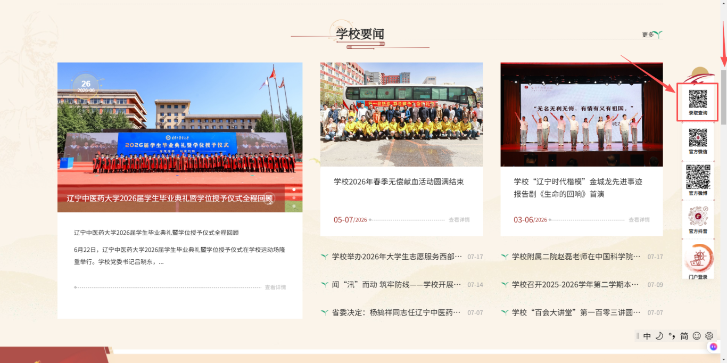Open article 学校"辽宁时代楷模"金城龙先进事迹报告剧
This screenshot has width=727, height=363.
[x=578, y=188]
